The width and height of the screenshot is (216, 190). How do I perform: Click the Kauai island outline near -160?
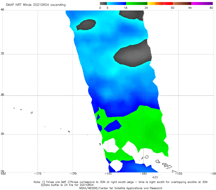[146, 157]
